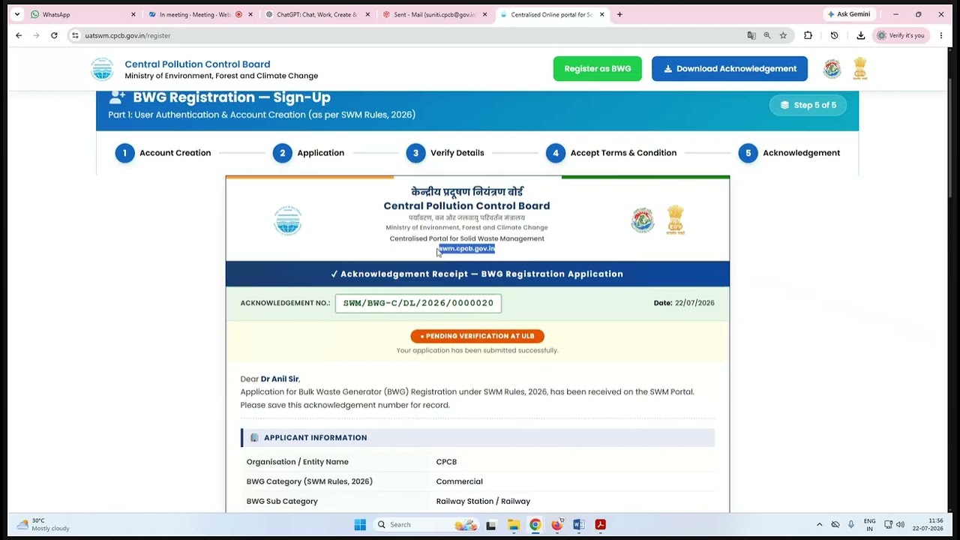Click the national emblem icon in header
Image resolution: width=960 pixels, height=540 pixels.
[x=860, y=69]
